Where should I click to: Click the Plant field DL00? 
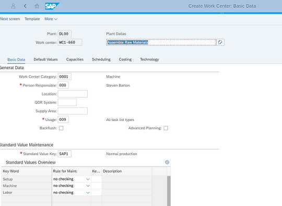click(65, 34)
